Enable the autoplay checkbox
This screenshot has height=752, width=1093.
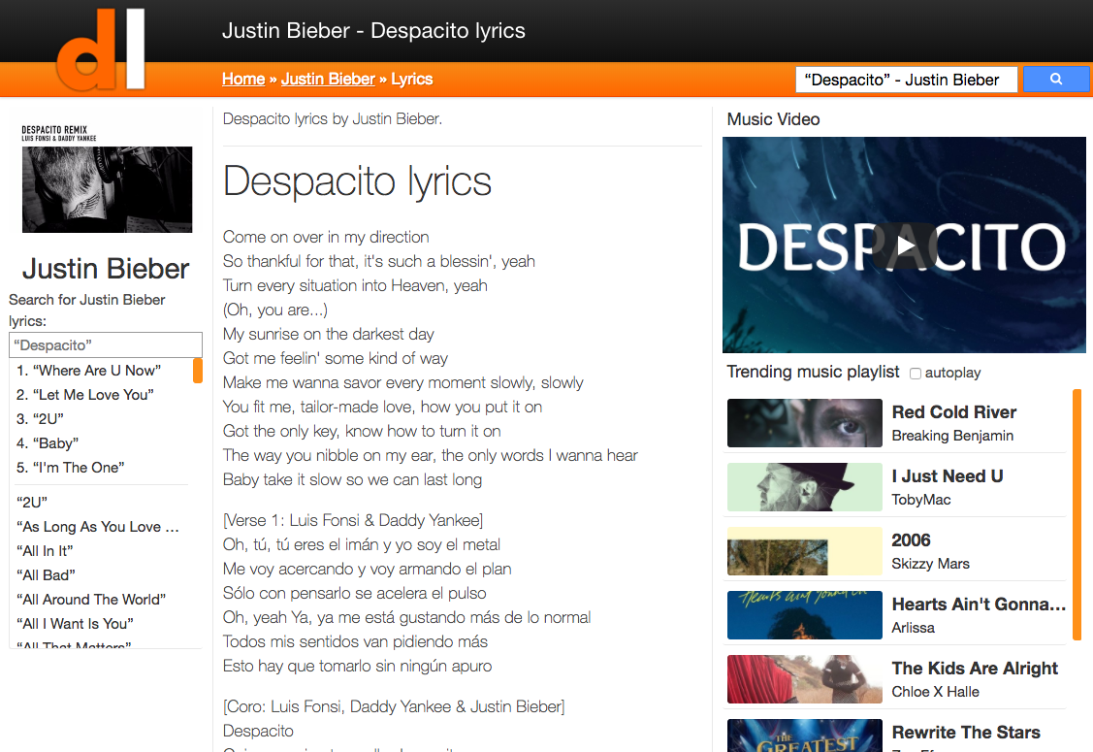(916, 373)
